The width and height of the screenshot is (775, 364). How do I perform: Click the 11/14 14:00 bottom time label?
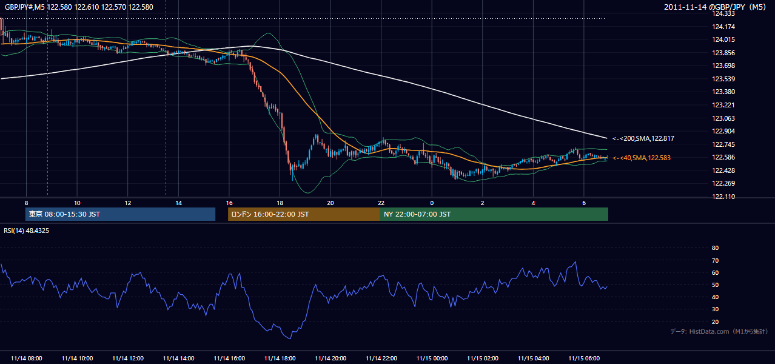pos(178,359)
